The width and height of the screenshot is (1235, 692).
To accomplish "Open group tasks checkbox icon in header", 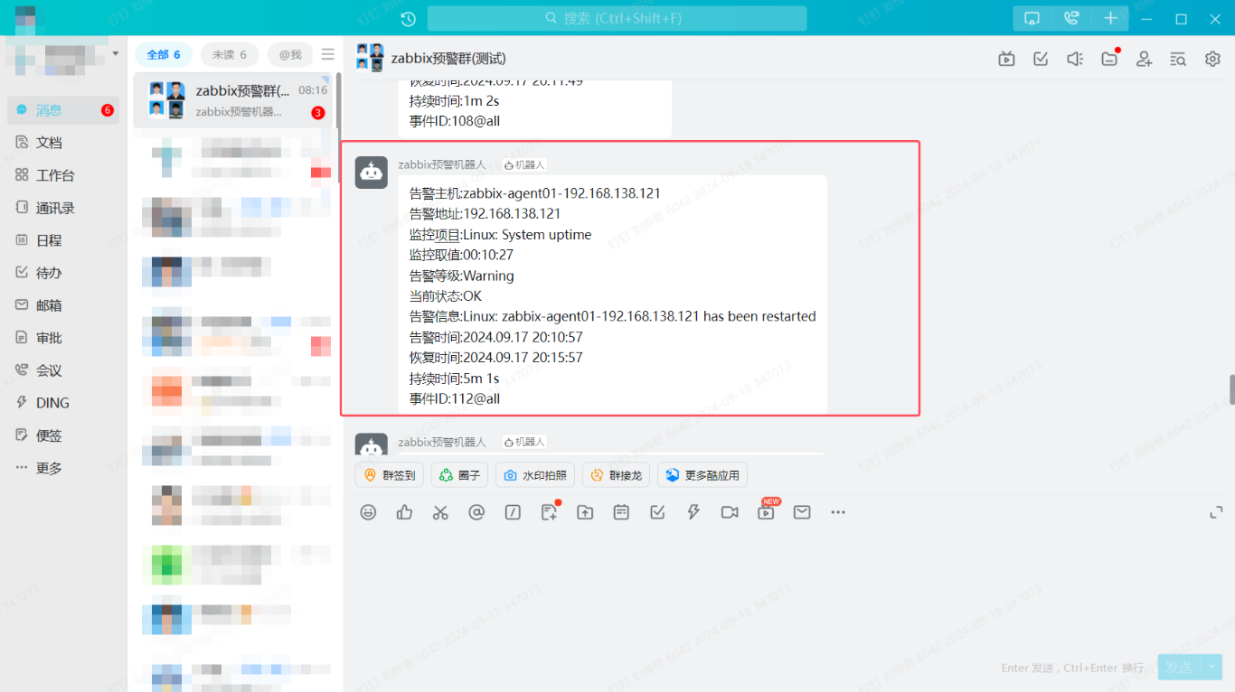I will pos(1041,59).
